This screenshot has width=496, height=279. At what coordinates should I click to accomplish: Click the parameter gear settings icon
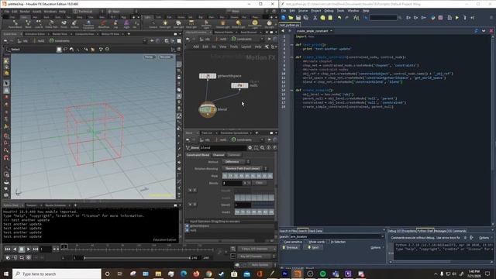point(250,148)
